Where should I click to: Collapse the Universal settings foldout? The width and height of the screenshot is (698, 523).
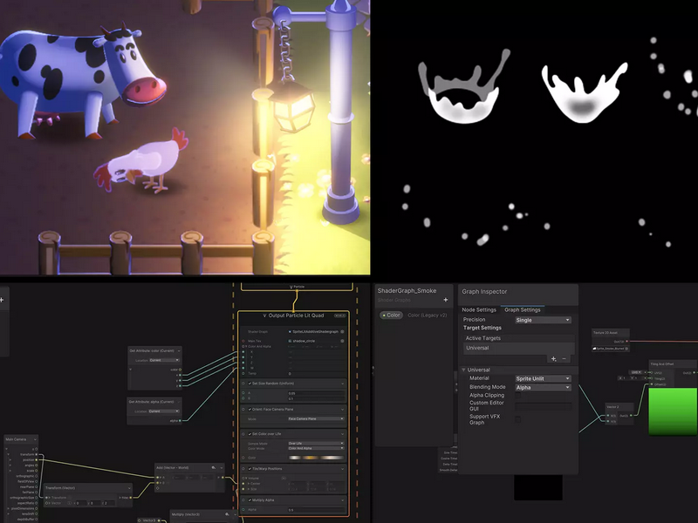[463, 370]
